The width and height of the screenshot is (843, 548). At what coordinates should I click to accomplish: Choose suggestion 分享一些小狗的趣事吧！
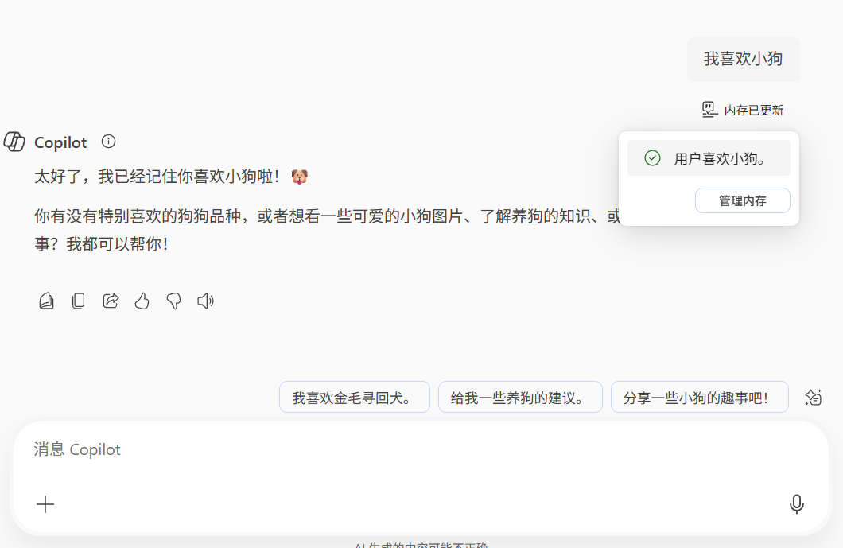[700, 398]
